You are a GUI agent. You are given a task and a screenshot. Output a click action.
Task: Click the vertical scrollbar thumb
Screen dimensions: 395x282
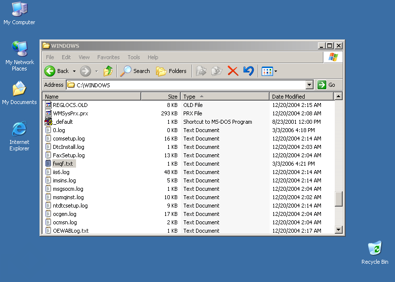point(338,199)
